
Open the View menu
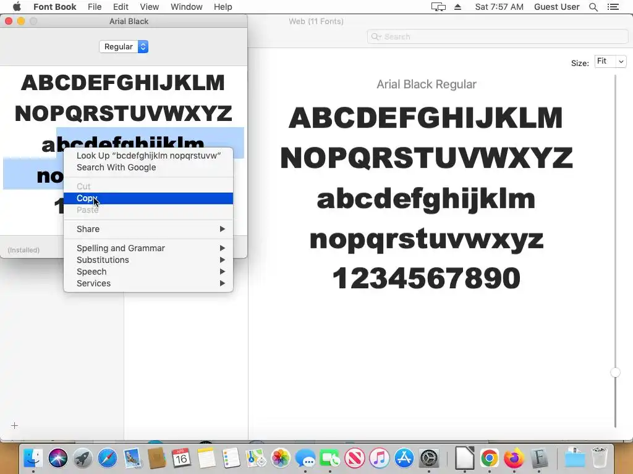pos(149,7)
